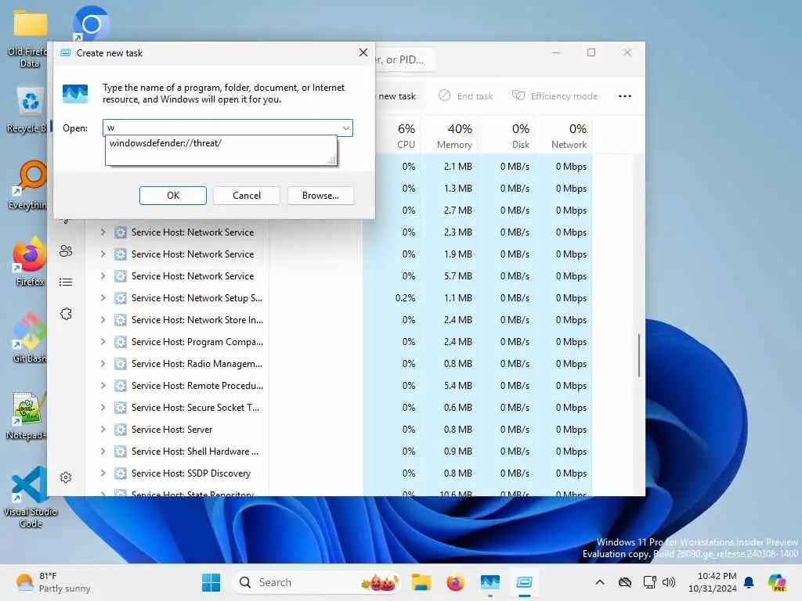
Task: Open the Notepad++ desktop shortcut
Action: (27, 416)
